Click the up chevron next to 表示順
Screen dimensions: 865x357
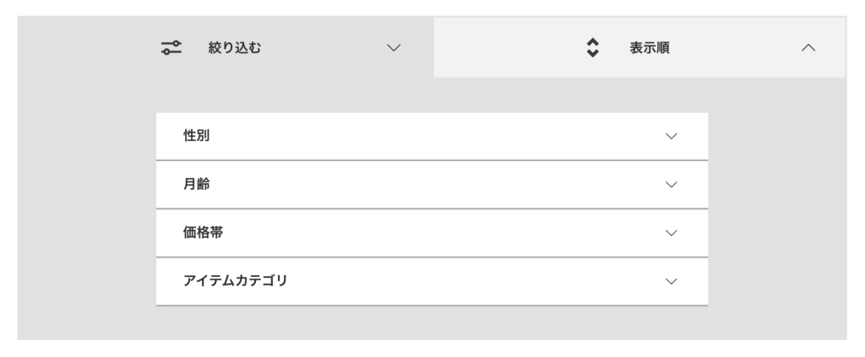[808, 48]
